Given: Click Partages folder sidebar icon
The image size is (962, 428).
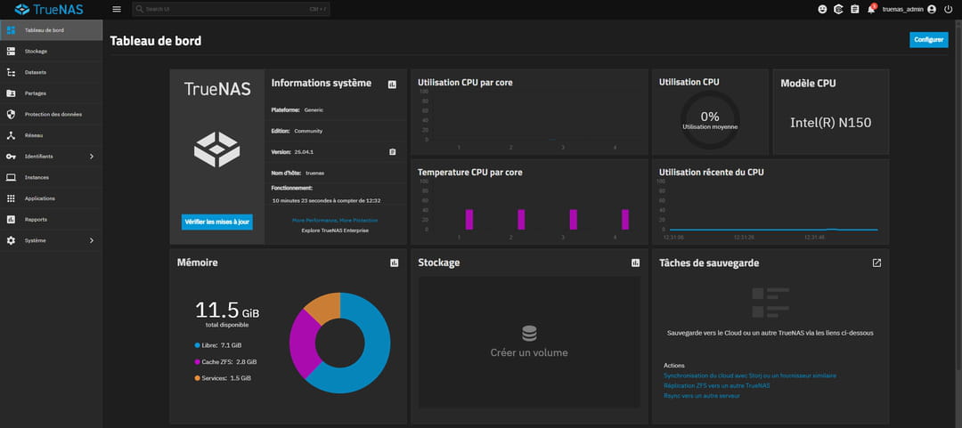Looking at the screenshot, I should pyautogui.click(x=11, y=93).
